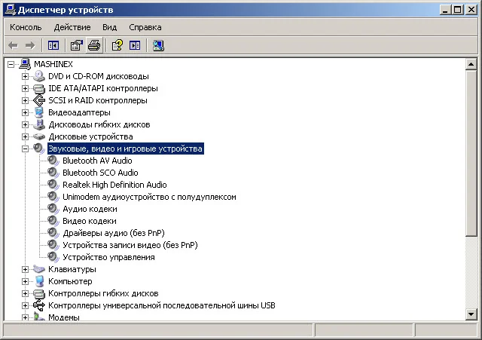Click the Дисковые устройства drive icon
This screenshot has width=482, height=340.
click(x=39, y=136)
